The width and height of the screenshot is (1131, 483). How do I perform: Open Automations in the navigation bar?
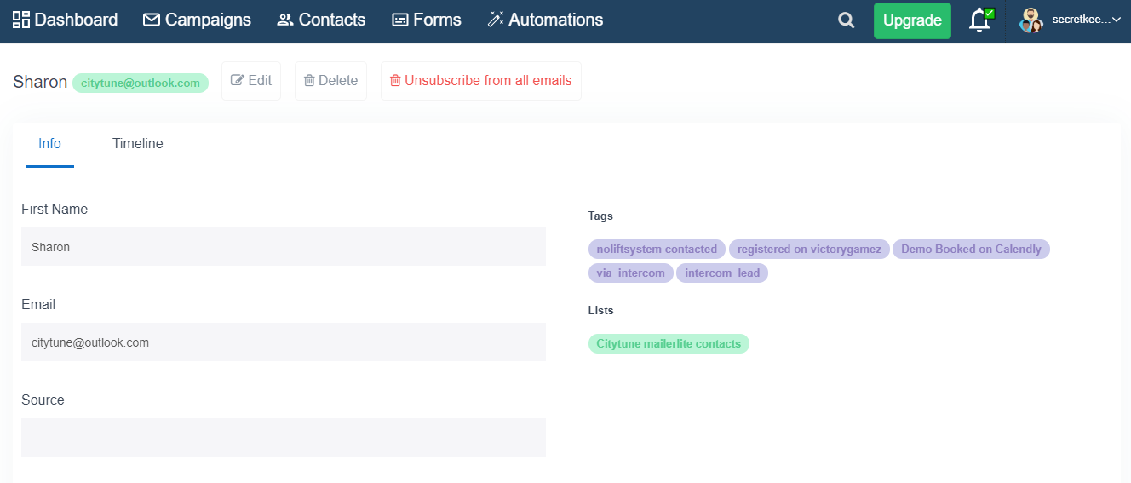(545, 20)
